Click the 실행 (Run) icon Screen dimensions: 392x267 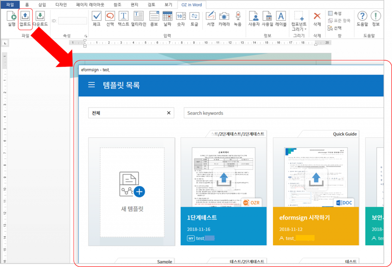[11, 19]
